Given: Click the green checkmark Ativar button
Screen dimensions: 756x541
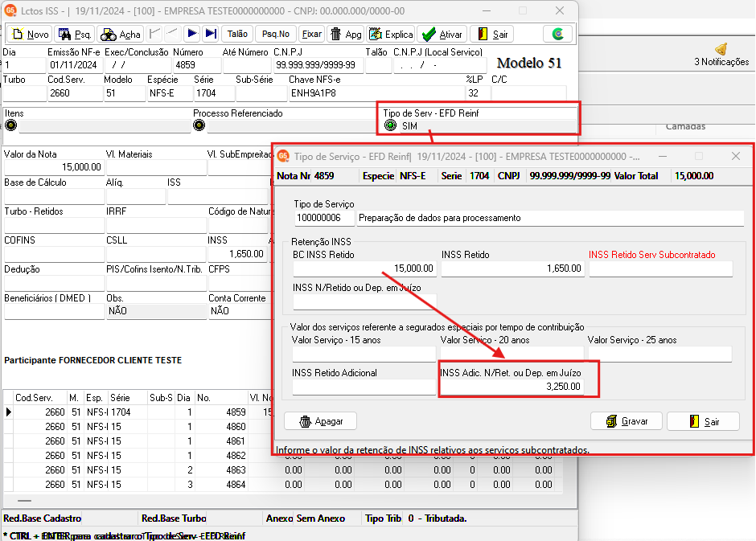Looking at the screenshot, I should tap(442, 34).
